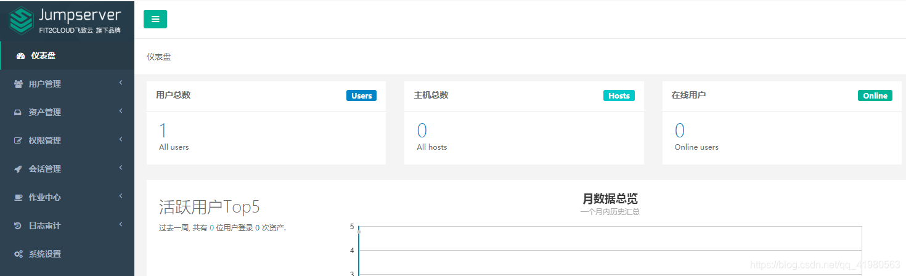Expand the 作业中心 chevron arrow
906x276 pixels.
pos(121,196)
